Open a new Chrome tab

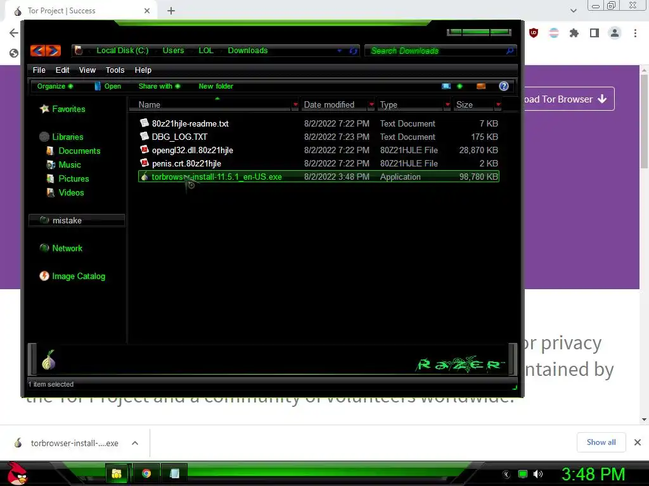pos(171,11)
